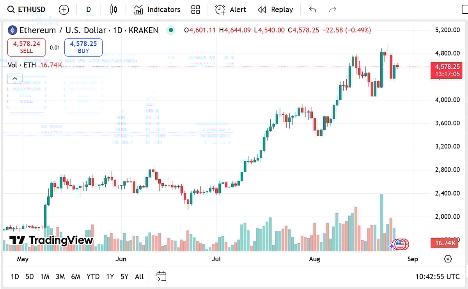Screen dimensions: 468x289
Task: Open the Indicators panel
Action: coord(156,9)
